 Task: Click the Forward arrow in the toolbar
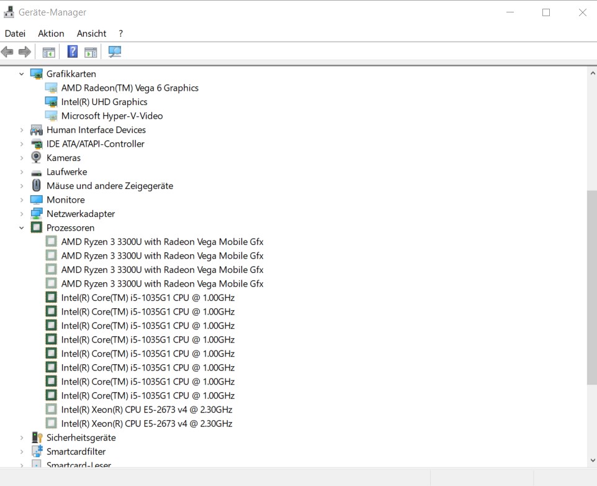(25, 52)
